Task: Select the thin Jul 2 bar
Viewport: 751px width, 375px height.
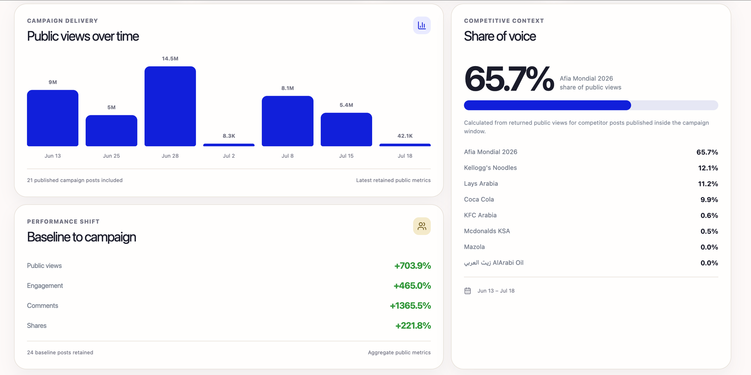Action: (x=229, y=145)
